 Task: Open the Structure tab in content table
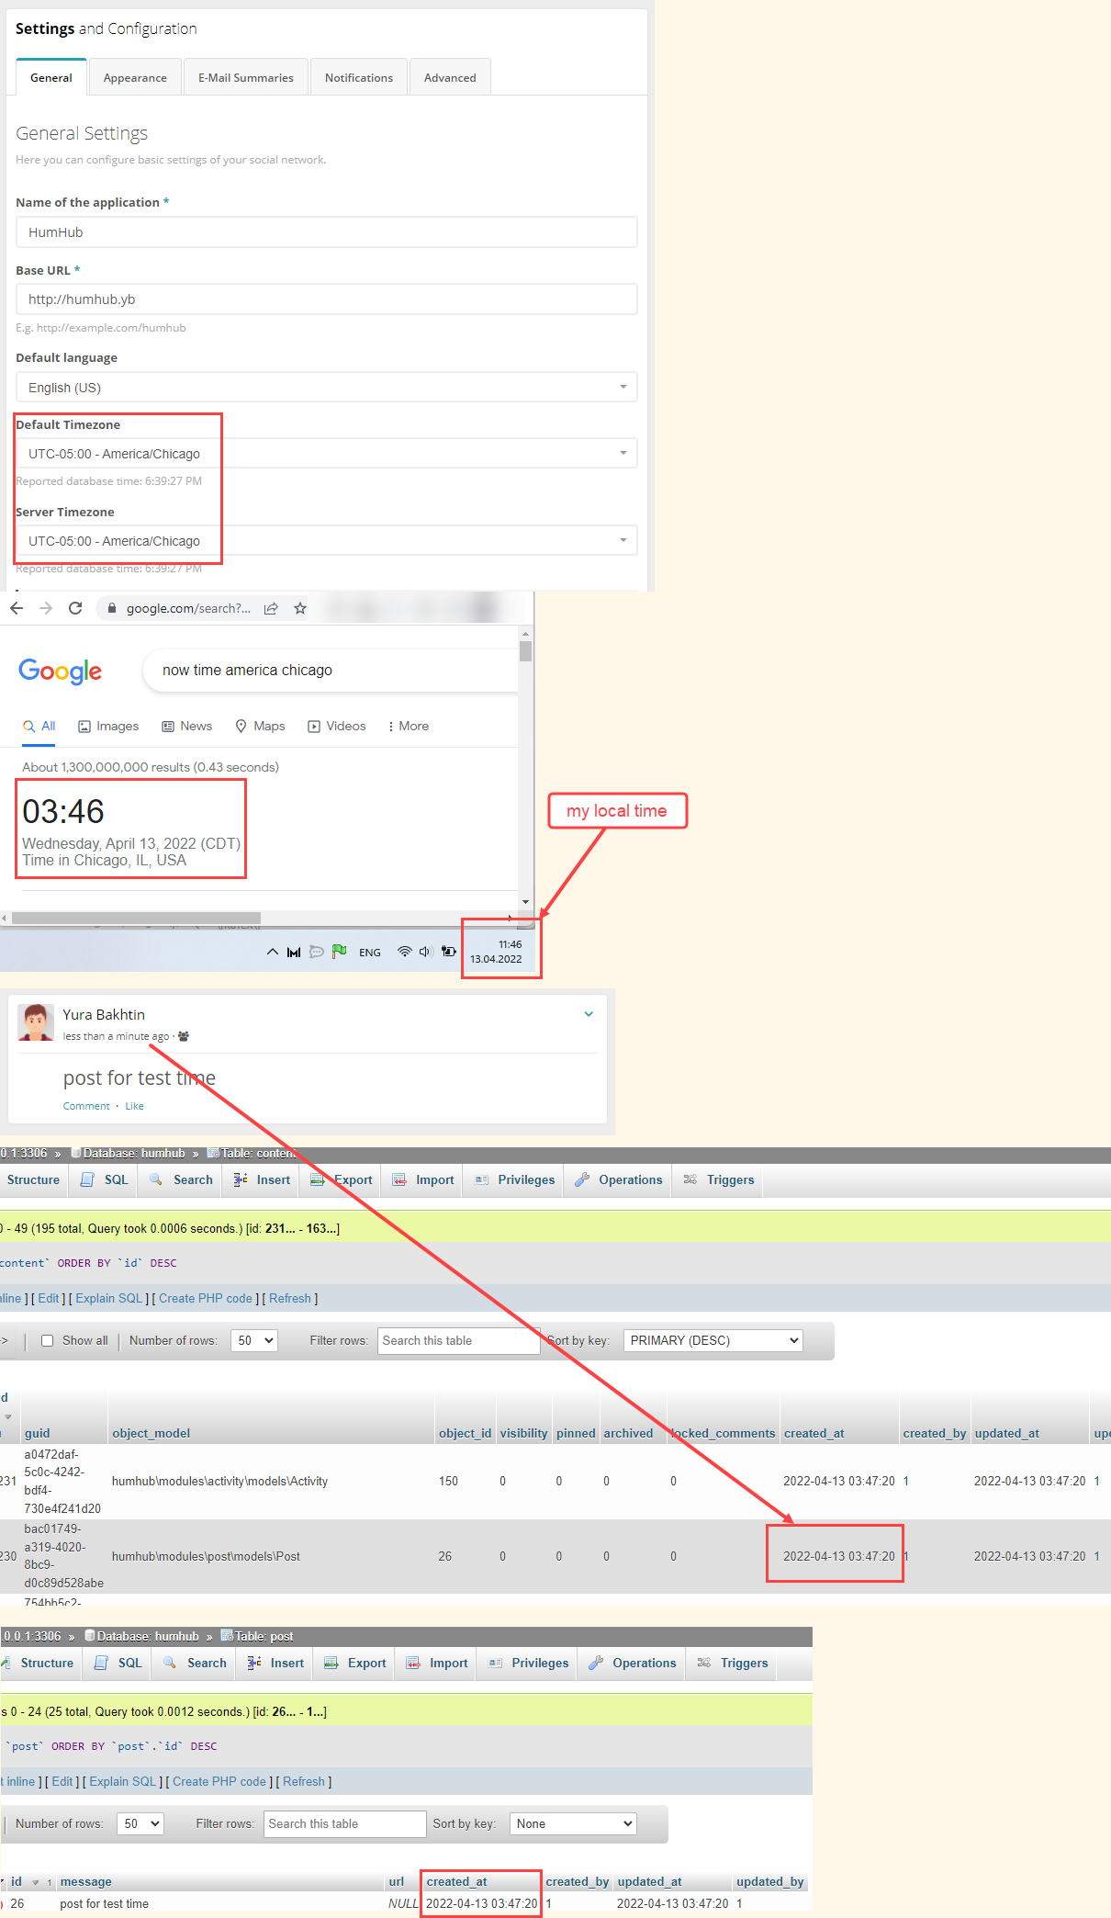[33, 1180]
